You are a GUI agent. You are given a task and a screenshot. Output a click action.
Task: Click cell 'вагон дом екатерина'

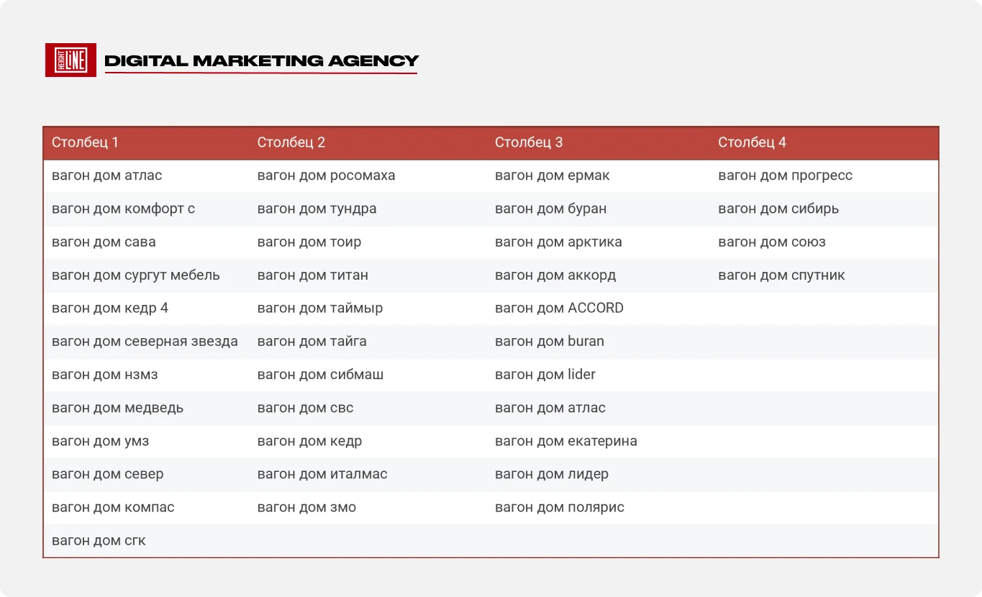566,441
